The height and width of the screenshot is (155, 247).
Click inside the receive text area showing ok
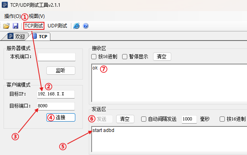[169, 83]
